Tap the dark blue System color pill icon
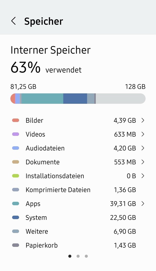Screen dimensions: 156x271 [x=16, y=217]
